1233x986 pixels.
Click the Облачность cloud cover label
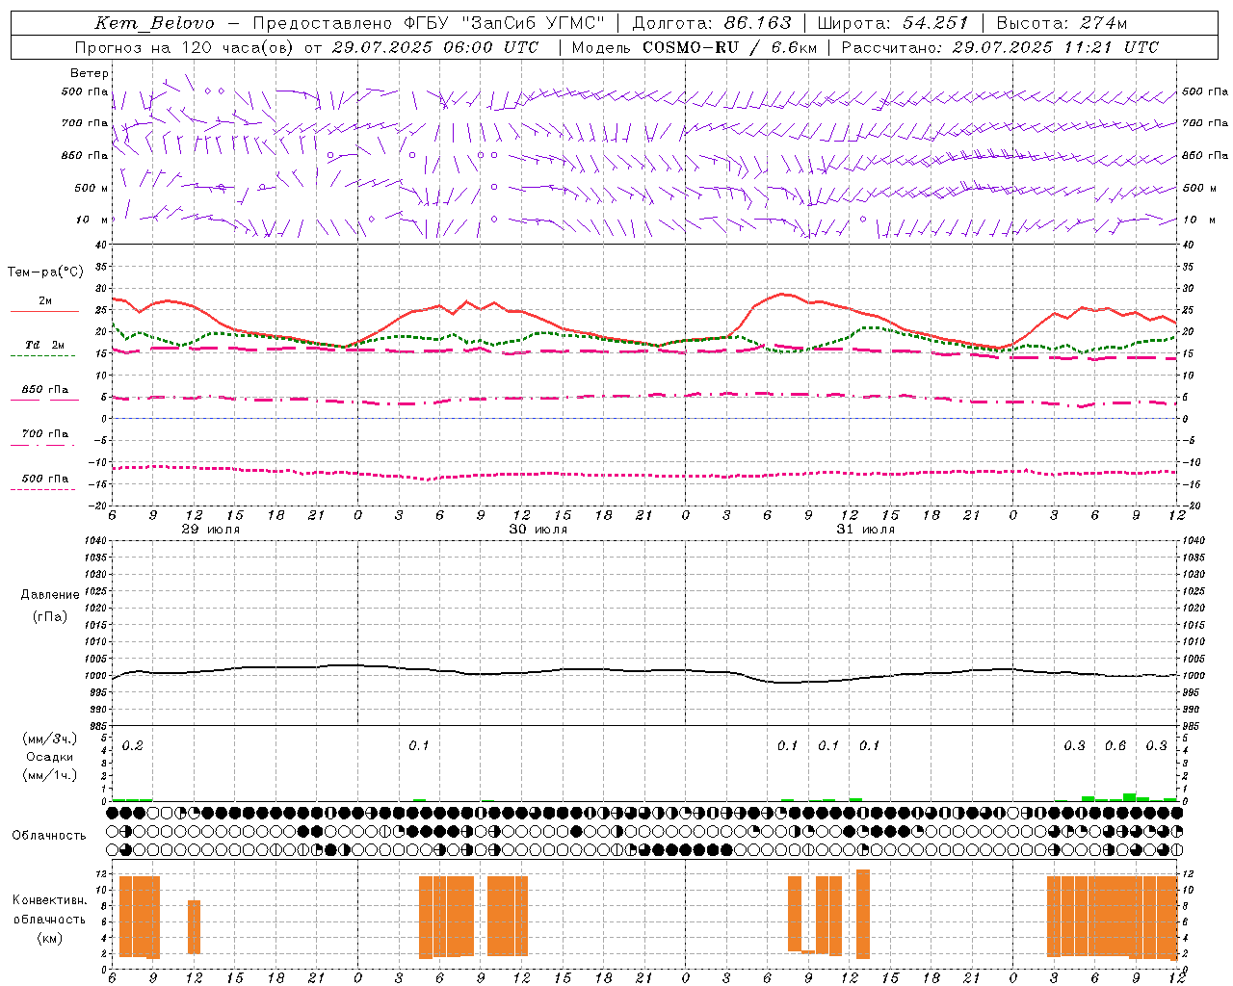pyautogui.click(x=49, y=835)
